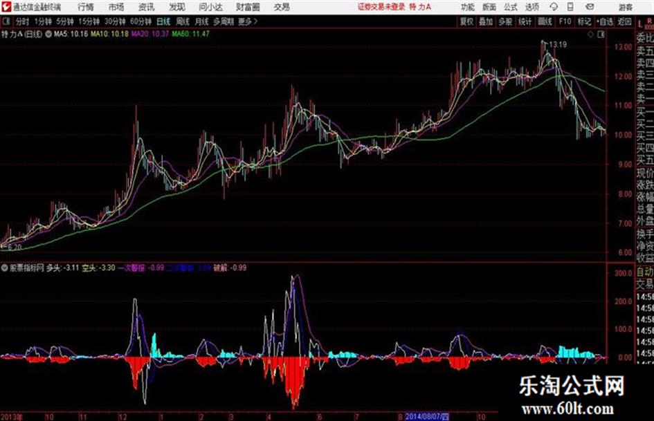Switch to the 30分钟 period tab
This screenshot has height=421, width=654.
point(115,21)
